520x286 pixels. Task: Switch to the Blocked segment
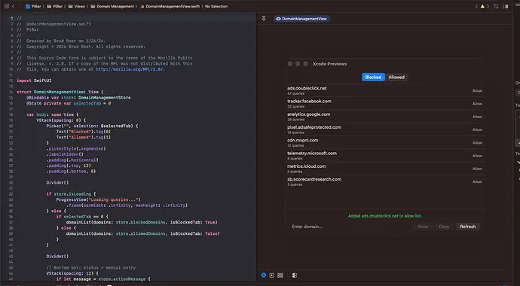[373, 77]
